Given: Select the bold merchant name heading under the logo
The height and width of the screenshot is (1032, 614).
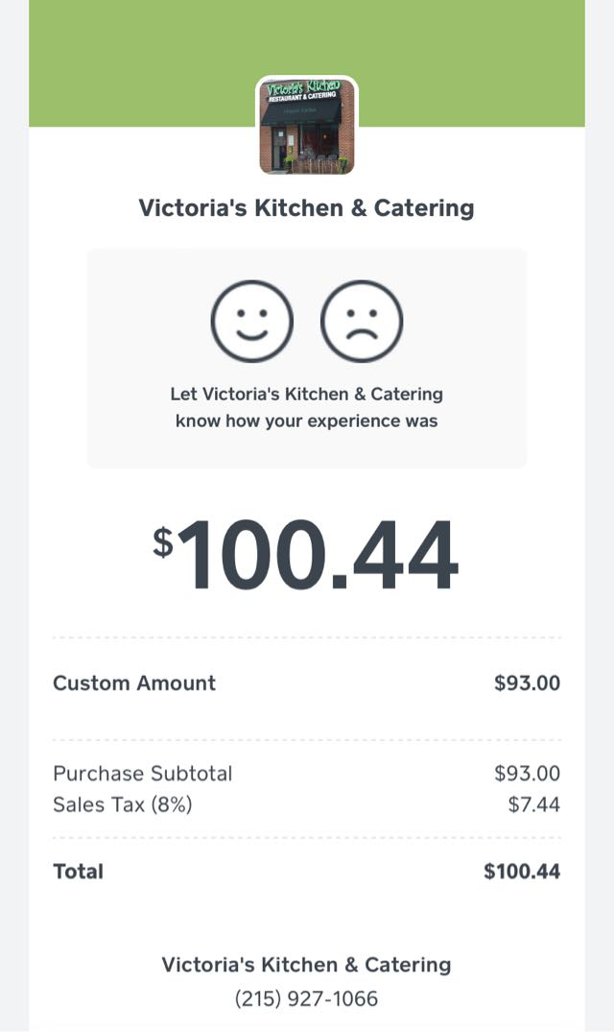Looking at the screenshot, I should pos(306,208).
